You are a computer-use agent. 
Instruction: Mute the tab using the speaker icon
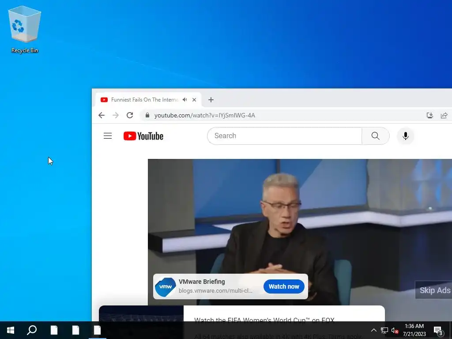point(185,100)
